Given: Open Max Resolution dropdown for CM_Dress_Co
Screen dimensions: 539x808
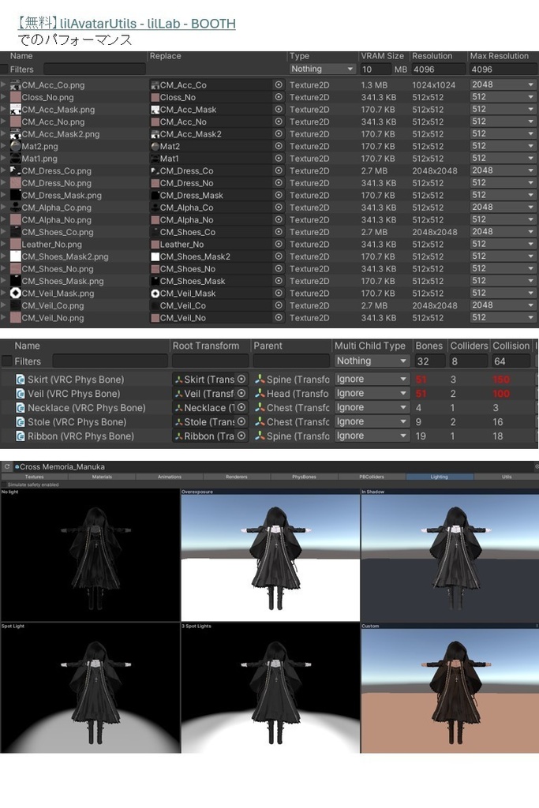Looking at the screenshot, I should [503, 170].
